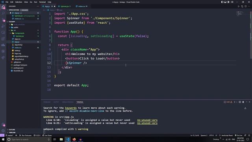Open Source Control view in activity bar
This screenshot has height=142, width=252.
tap(3, 20)
